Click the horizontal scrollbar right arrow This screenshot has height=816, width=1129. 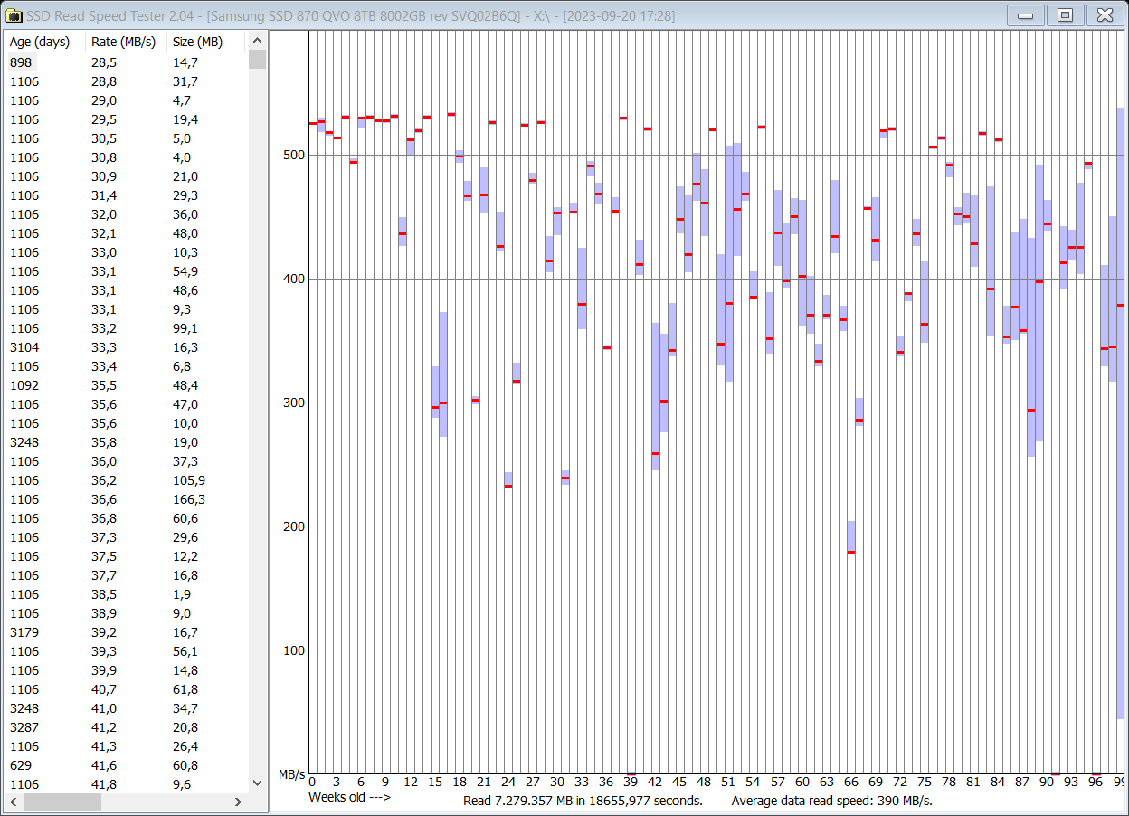(238, 802)
